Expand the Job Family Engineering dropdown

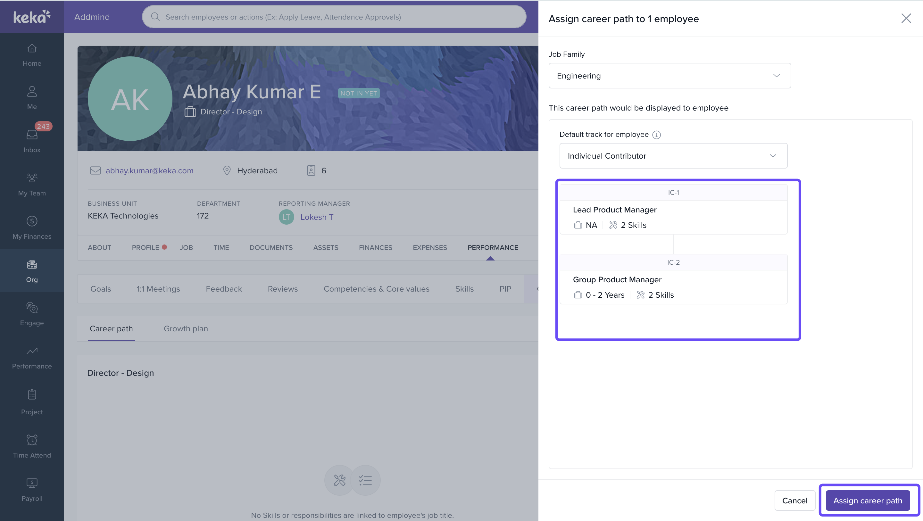669,76
